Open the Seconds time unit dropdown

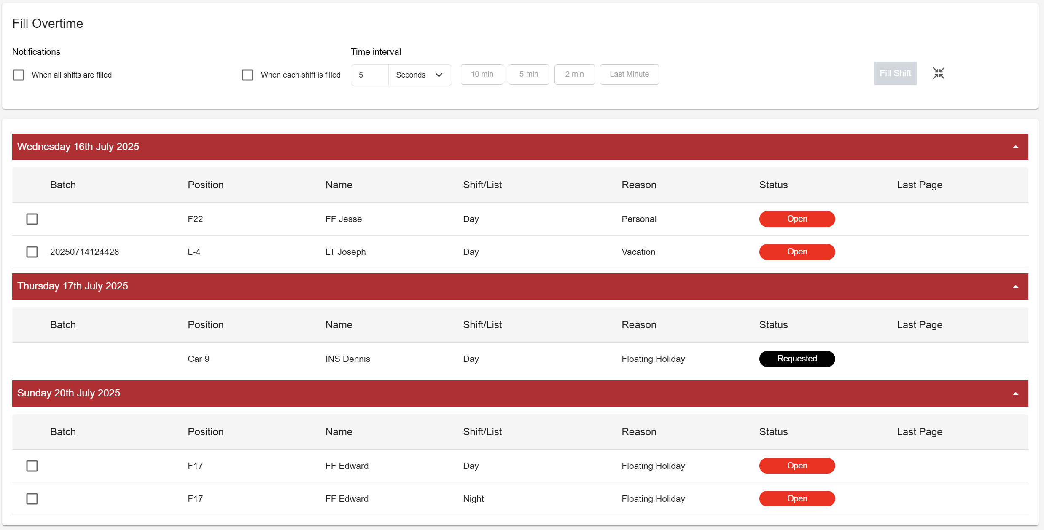tap(419, 75)
